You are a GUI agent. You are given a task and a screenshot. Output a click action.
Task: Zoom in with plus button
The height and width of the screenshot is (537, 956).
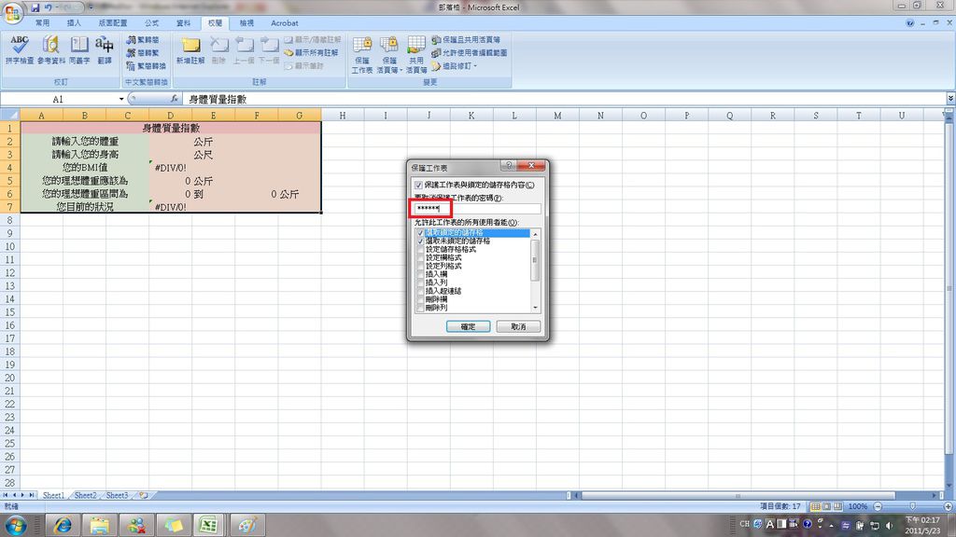pos(949,506)
